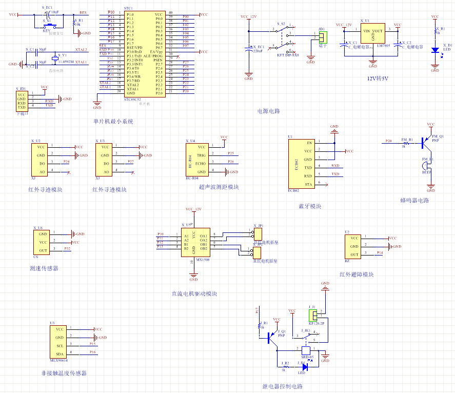This screenshot has height=393, width=455.
Task: Select the S_Y1 11.0592M crystal
Action: (55, 58)
